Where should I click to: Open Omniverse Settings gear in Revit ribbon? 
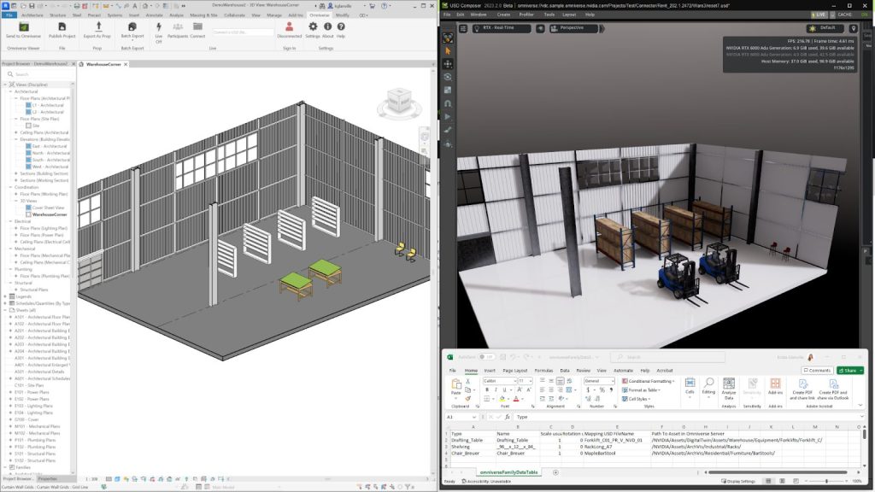click(313, 27)
